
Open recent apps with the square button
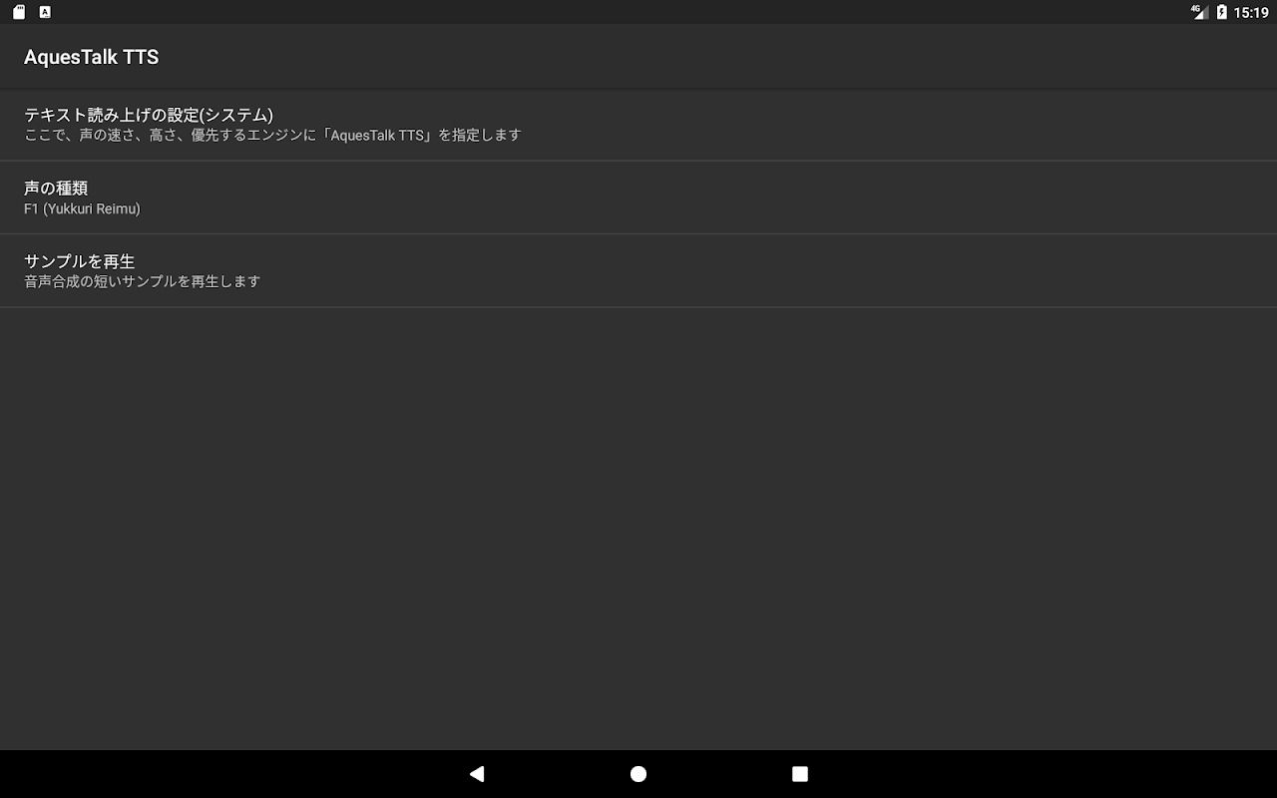click(x=800, y=774)
